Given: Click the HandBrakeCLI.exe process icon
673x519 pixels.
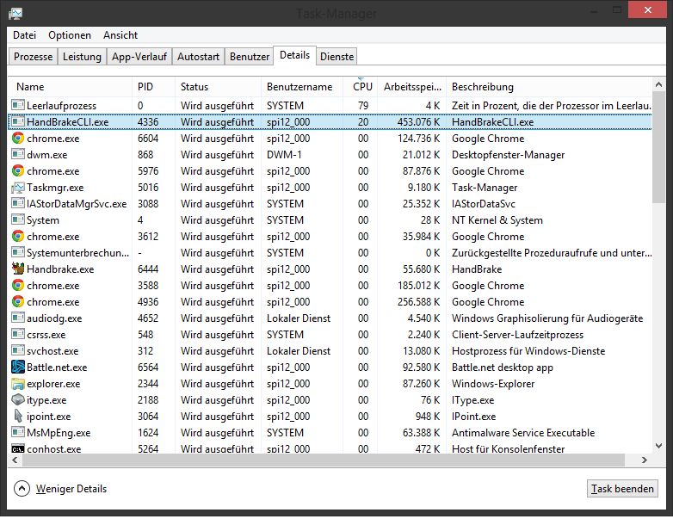Looking at the screenshot, I should coord(18,121).
